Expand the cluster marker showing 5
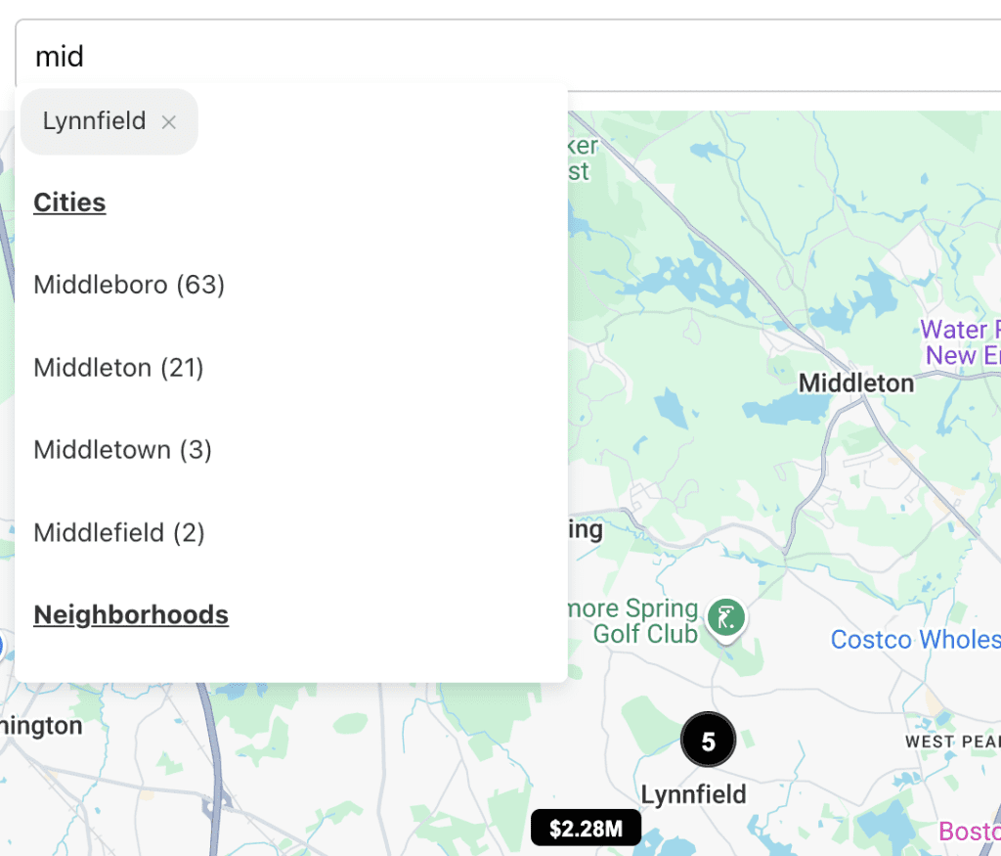Screen dimensions: 1001x856 pos(708,741)
